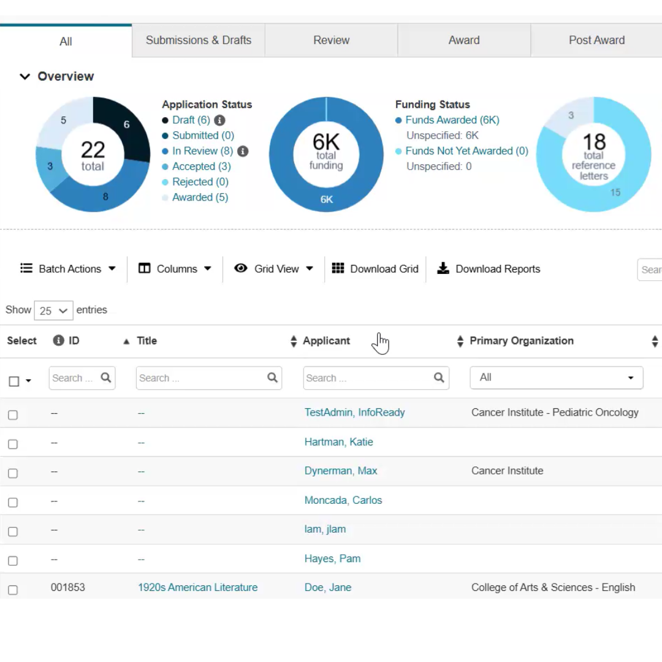Click the info icon next to ID column
Viewport: 662px width, 662px height.
pyautogui.click(x=59, y=341)
